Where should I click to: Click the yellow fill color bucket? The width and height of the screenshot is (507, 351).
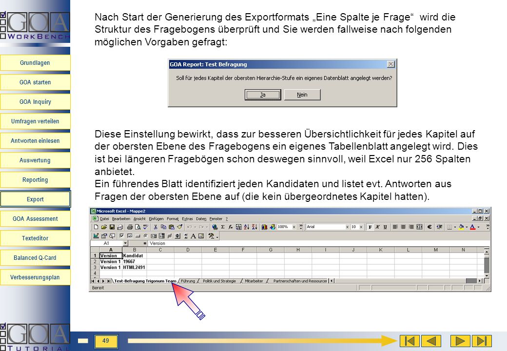coord(461,227)
